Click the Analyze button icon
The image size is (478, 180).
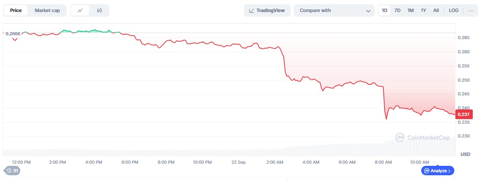tap(427, 171)
